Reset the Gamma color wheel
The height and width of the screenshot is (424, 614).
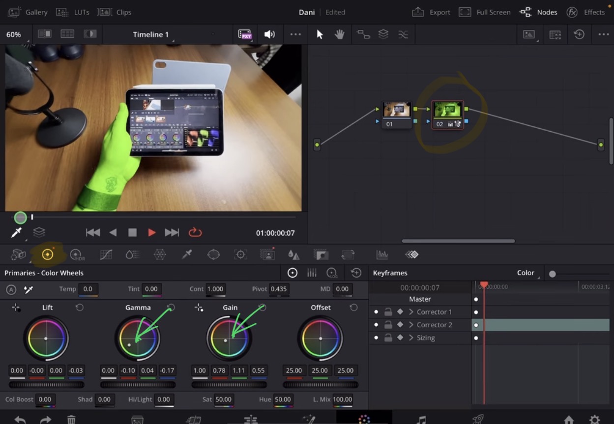click(x=171, y=308)
